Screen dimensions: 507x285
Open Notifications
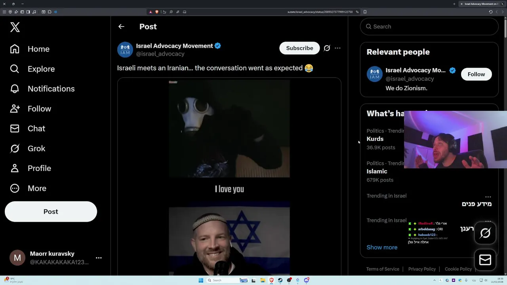coord(42,89)
